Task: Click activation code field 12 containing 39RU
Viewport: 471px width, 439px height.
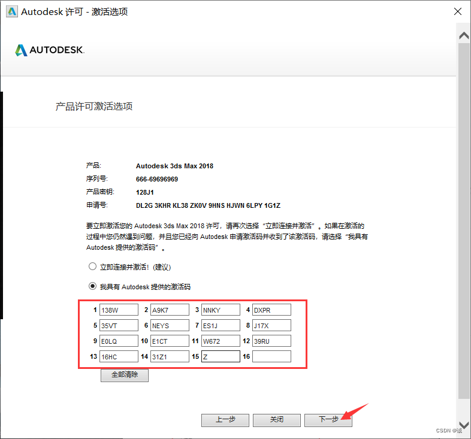Action: point(271,341)
